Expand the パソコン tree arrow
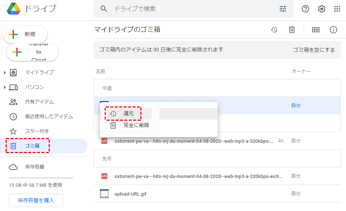This screenshot has height=211, width=346. pos(5,87)
